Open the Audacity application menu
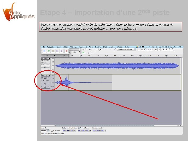The height and width of the screenshot is (141, 188). coord(50,47)
